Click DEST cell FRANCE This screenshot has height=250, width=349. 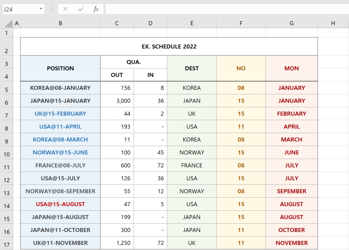pos(191,165)
